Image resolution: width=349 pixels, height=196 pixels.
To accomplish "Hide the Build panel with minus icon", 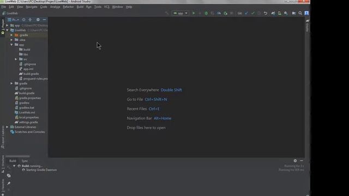I will point(302,161).
